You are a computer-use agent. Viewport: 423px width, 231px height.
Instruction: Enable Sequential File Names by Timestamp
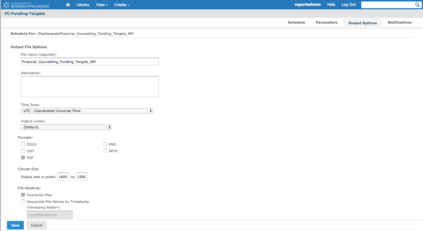(x=23, y=201)
